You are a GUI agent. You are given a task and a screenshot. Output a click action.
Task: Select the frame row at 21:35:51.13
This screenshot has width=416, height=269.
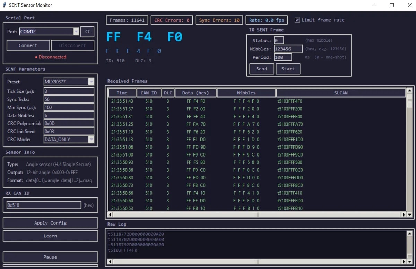[257, 140]
